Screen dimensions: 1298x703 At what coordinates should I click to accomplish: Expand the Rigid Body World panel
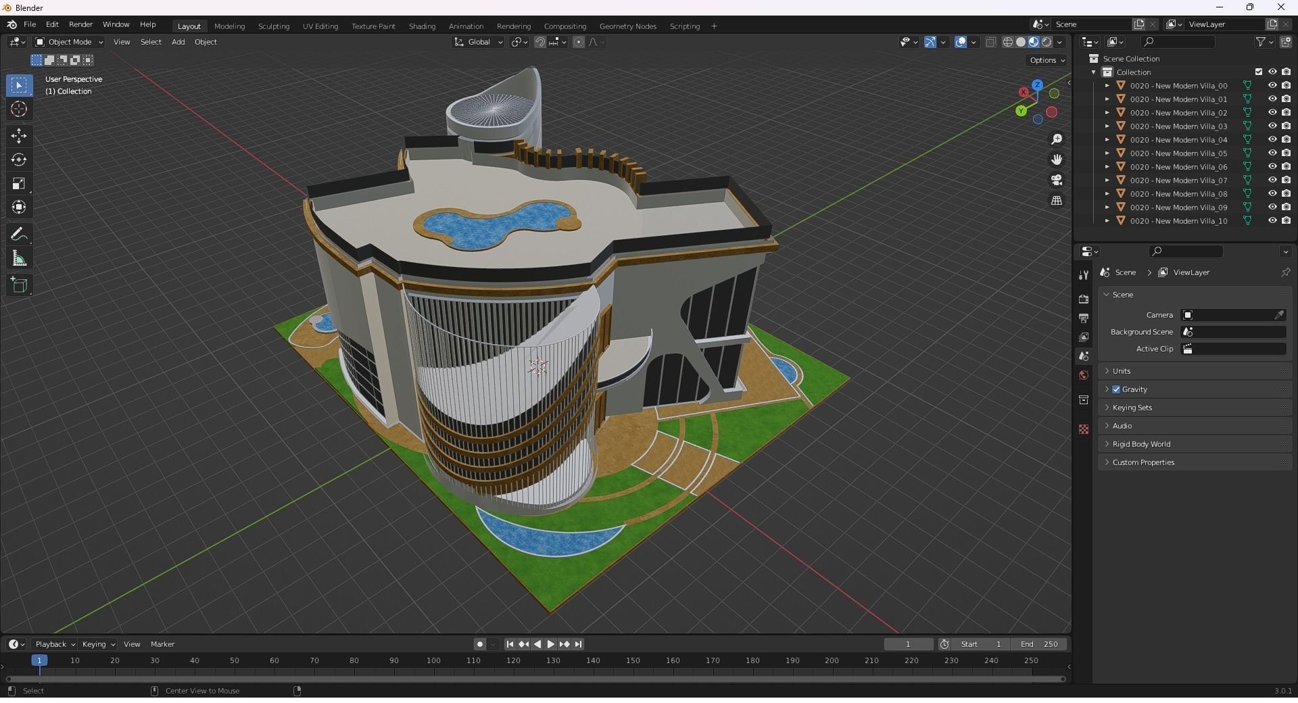[x=1195, y=444]
